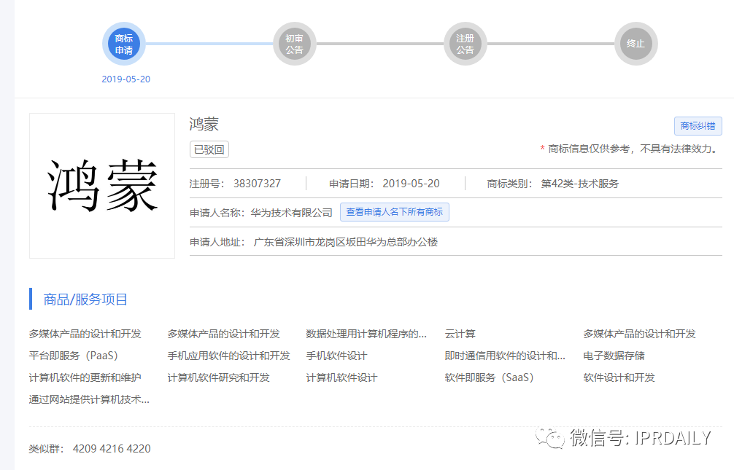Select the 2019-05-20 date under 商标申请
The image size is (734, 470).
[126, 79]
